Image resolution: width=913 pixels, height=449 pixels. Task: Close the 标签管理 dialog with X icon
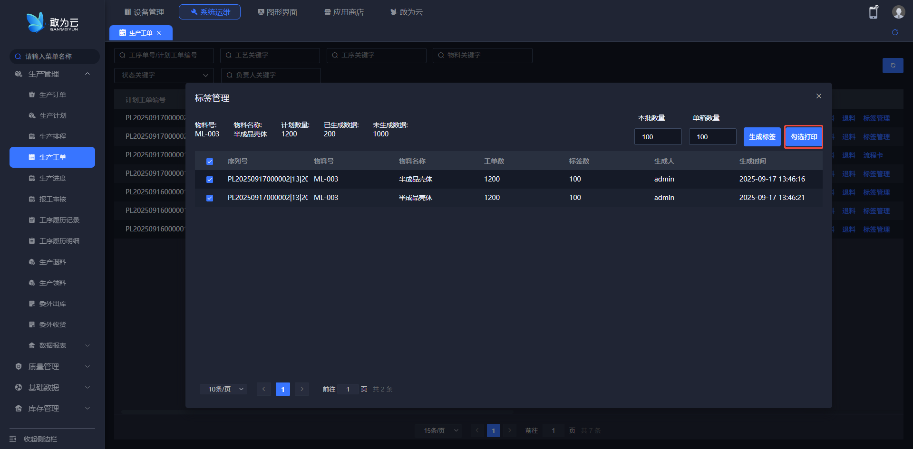(819, 96)
